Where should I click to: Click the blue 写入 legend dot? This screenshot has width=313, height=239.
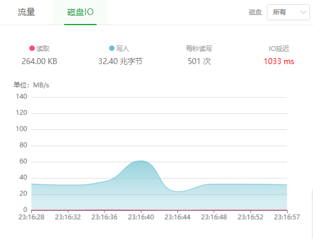point(112,49)
